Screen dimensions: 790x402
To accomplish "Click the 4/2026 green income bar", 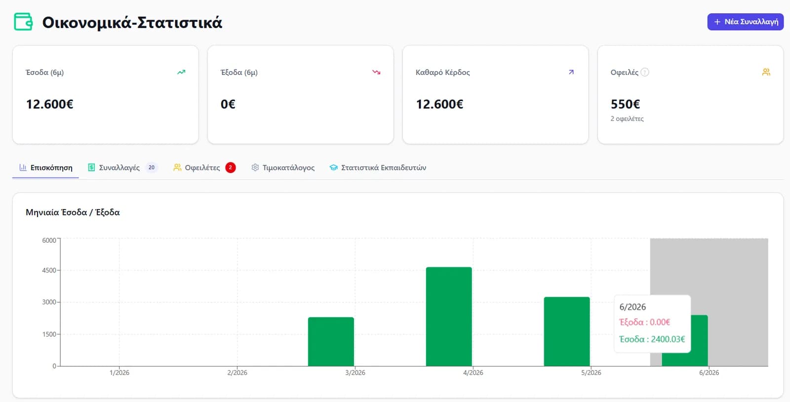I will pos(449,317).
